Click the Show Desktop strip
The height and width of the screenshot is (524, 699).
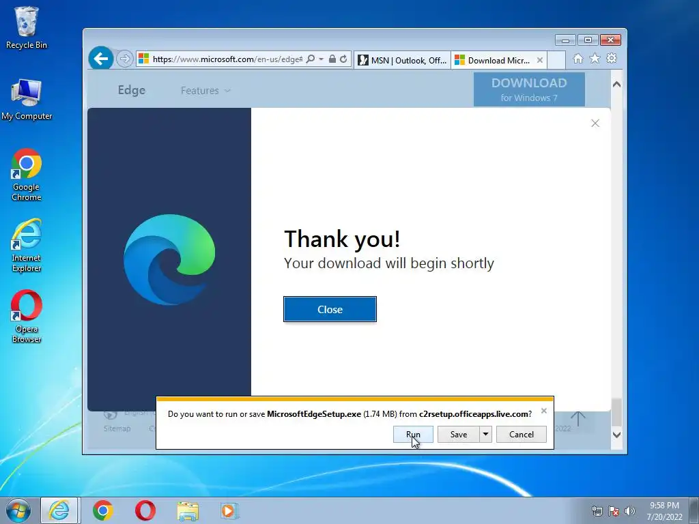694,510
